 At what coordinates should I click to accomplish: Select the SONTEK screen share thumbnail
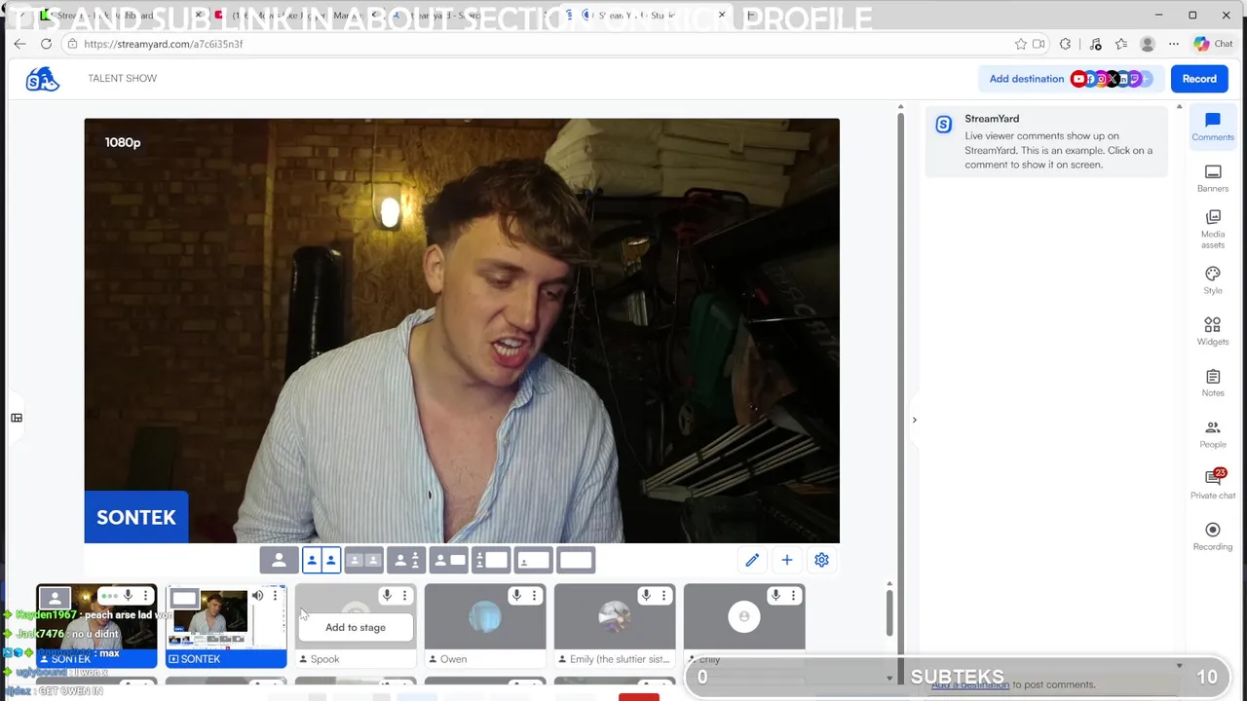click(226, 626)
